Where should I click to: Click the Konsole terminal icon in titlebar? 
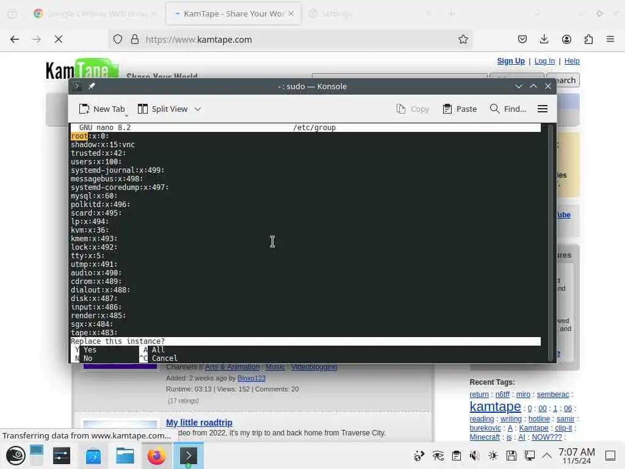tap(76, 86)
